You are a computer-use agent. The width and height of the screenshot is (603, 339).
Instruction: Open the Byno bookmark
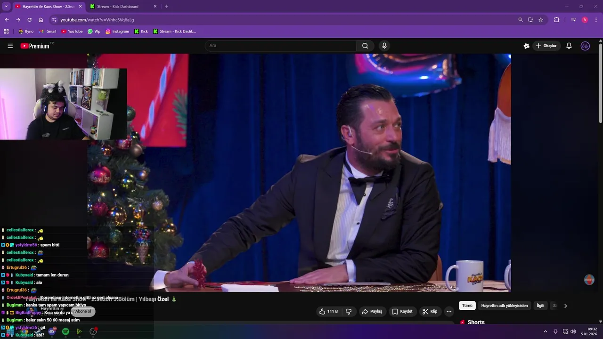[x=26, y=32]
